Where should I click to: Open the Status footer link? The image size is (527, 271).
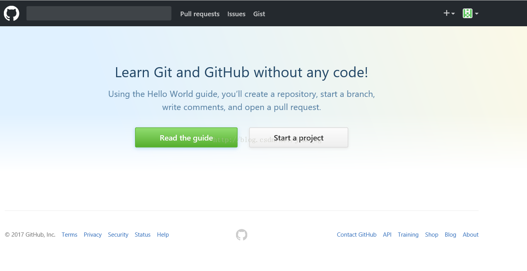142,235
